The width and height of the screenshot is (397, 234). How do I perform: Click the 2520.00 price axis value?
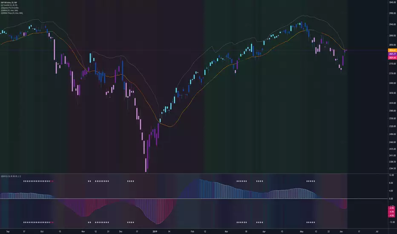tap(392, 126)
